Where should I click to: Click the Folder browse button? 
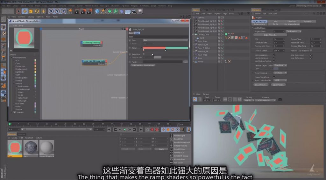[x=186, y=62]
